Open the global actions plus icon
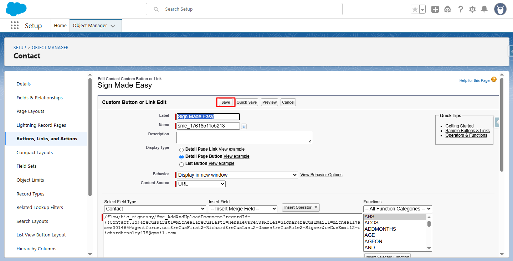The width and height of the screenshot is (513, 261). tap(435, 10)
